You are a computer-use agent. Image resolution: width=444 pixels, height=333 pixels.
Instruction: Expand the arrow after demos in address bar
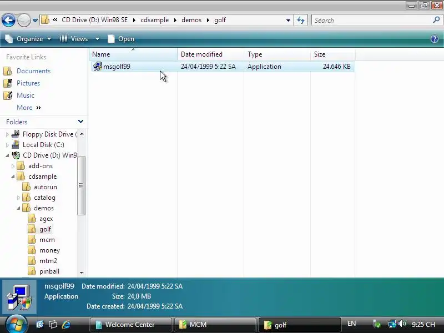(x=208, y=20)
